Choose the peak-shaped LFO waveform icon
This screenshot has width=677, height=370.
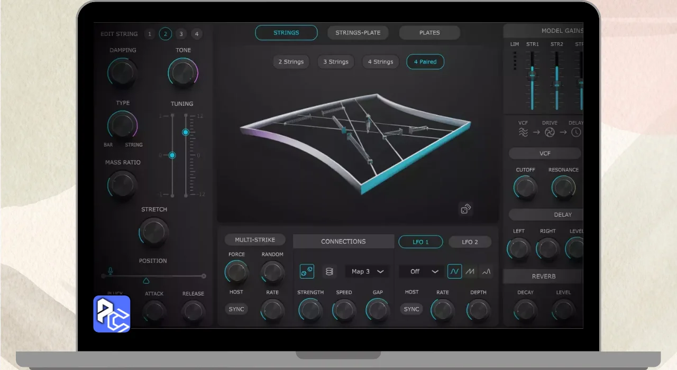[486, 271]
